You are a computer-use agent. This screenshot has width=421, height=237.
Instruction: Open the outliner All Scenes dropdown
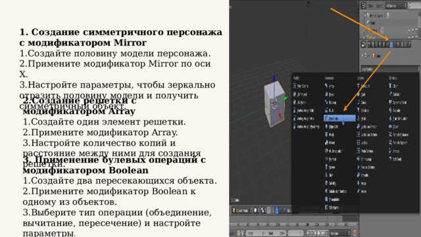(x=396, y=6)
